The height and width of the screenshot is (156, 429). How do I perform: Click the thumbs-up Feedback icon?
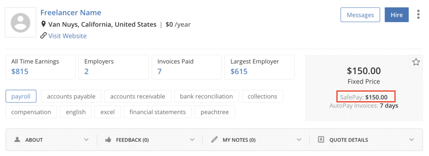tap(108, 140)
